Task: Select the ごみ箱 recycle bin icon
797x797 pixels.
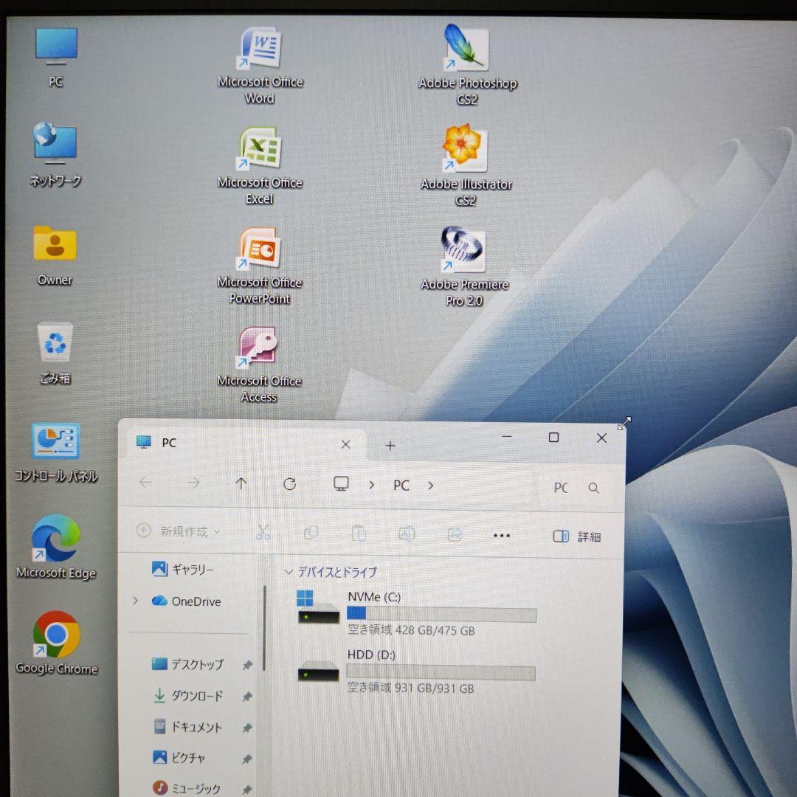Action: click(55, 353)
